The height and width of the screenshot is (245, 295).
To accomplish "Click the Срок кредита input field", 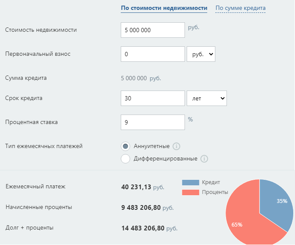I will (153, 98).
